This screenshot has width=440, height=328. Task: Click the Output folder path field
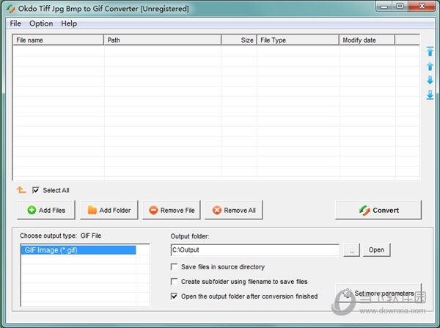point(254,250)
